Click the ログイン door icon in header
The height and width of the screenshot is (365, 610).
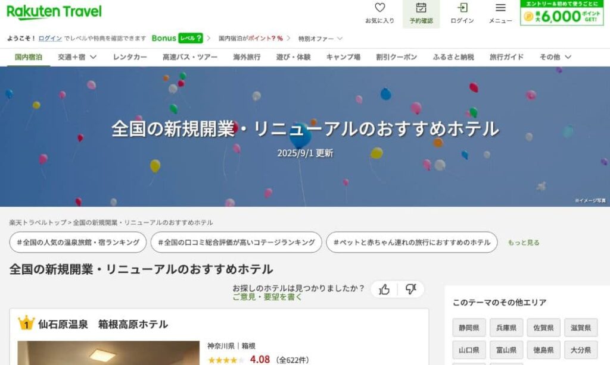point(462,8)
